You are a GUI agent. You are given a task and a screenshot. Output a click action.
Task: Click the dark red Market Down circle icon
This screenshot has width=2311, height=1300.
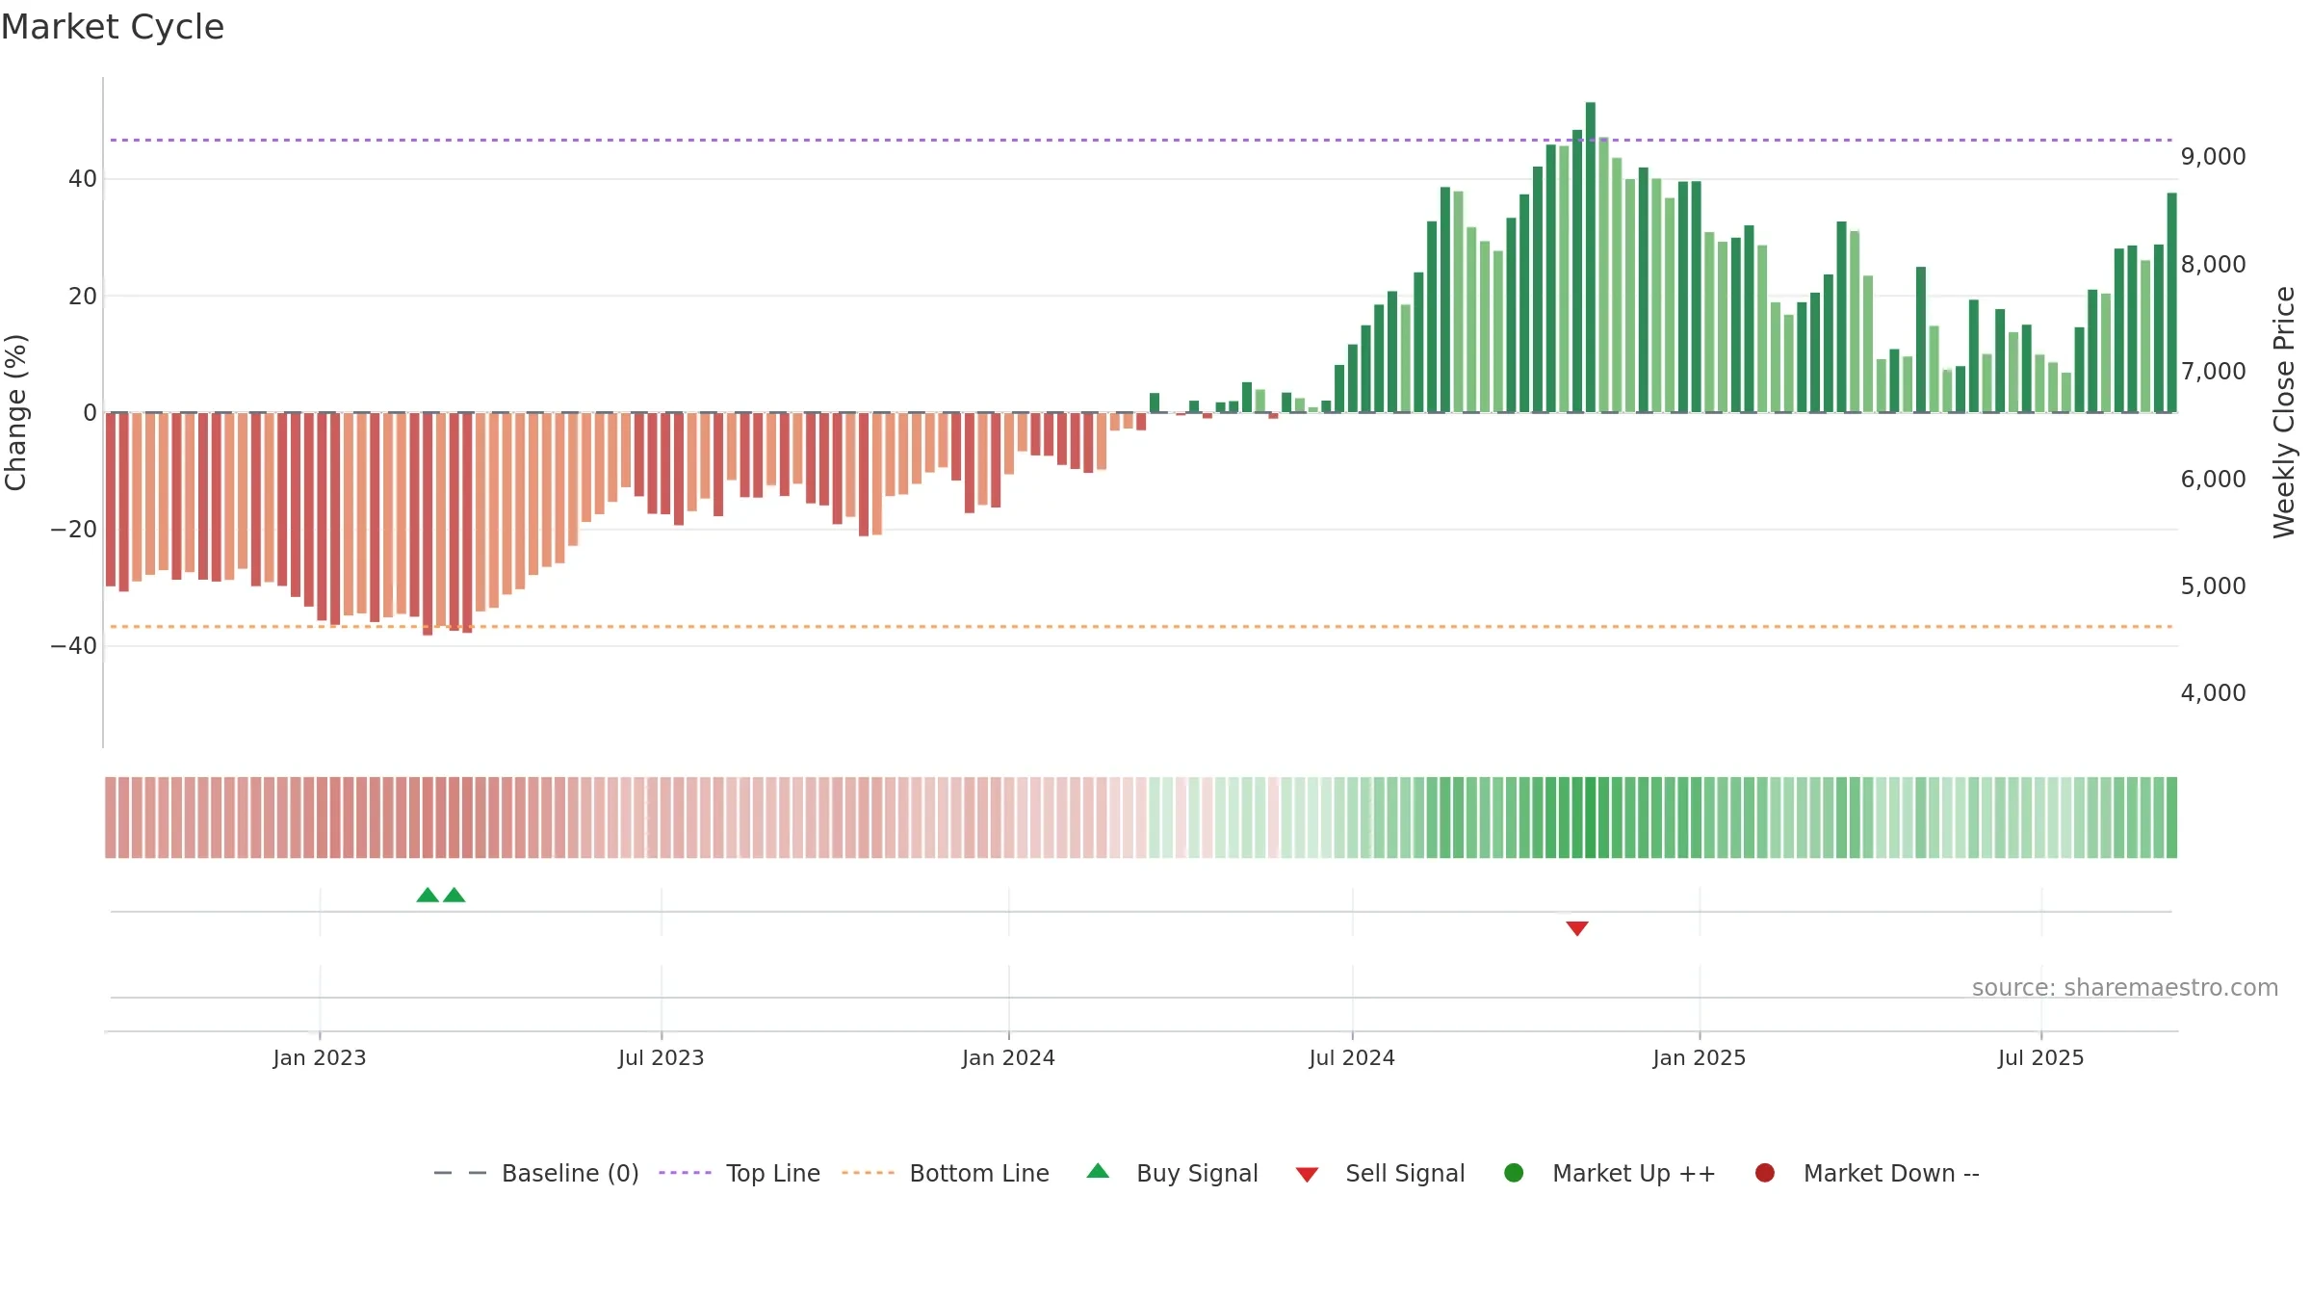coord(1765,1173)
